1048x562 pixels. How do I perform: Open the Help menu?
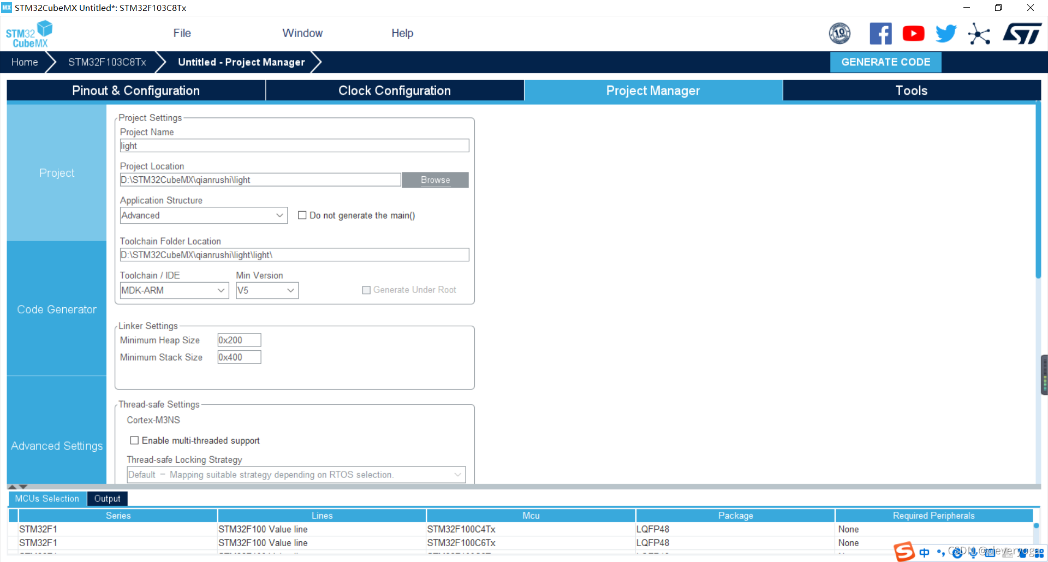pos(402,33)
